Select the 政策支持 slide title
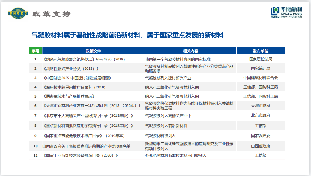 (x=51, y=14)
